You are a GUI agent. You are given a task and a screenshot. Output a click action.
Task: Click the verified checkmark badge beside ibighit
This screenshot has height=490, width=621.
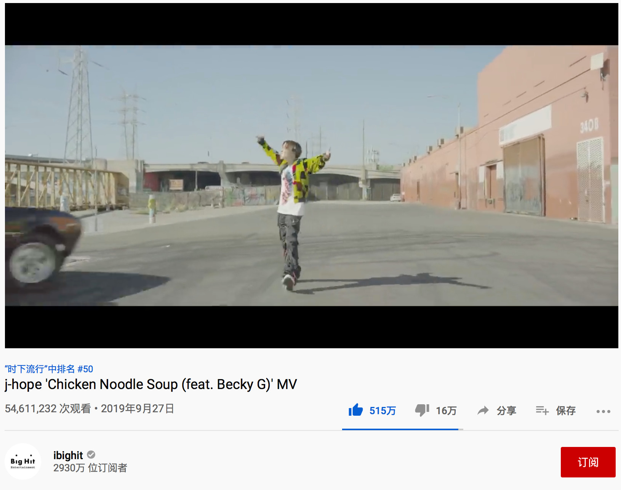91,455
